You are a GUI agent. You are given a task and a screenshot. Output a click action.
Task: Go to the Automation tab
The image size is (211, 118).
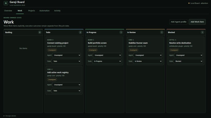point(45,11)
